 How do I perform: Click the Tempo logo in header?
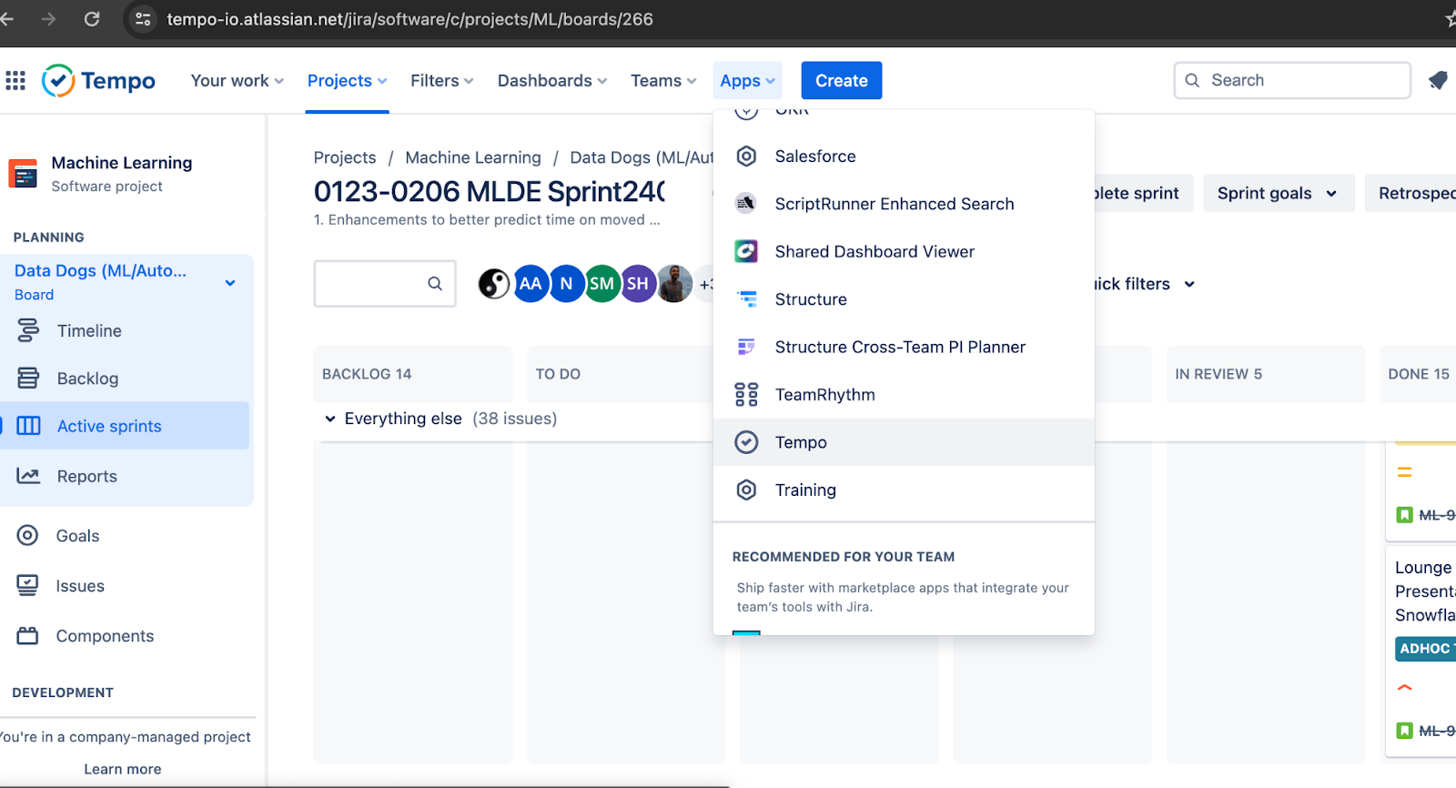point(98,81)
